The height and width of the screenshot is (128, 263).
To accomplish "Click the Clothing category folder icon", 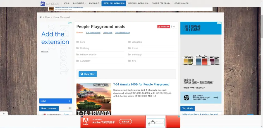I will (78, 48).
